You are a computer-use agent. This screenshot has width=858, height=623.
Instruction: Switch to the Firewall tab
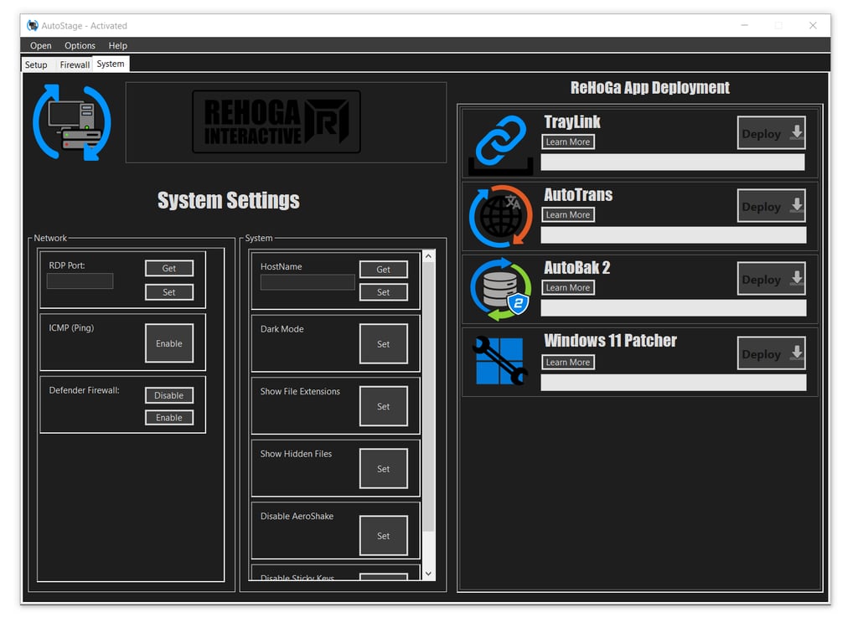(x=75, y=64)
